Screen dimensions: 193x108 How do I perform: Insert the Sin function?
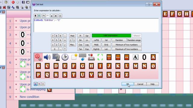[81, 40]
